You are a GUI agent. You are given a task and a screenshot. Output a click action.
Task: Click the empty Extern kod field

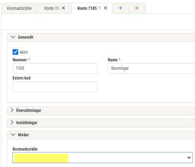point(55,87)
